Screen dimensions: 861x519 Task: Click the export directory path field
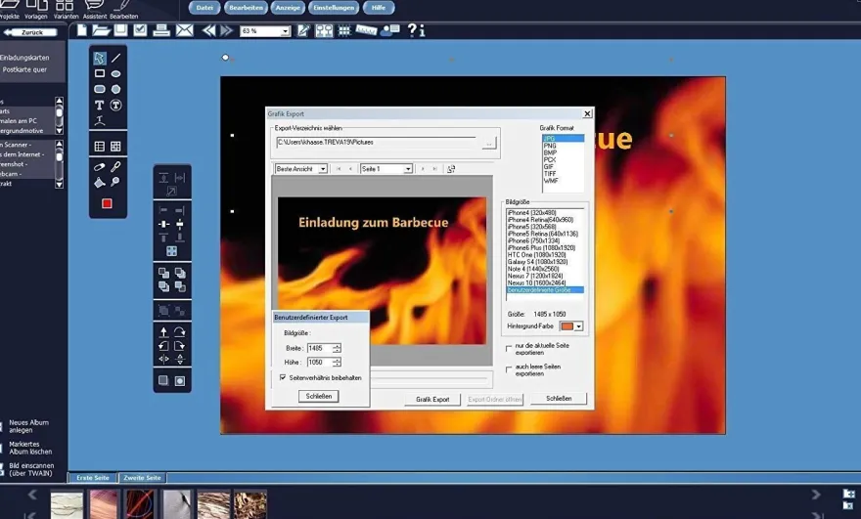pyautogui.click(x=377, y=143)
